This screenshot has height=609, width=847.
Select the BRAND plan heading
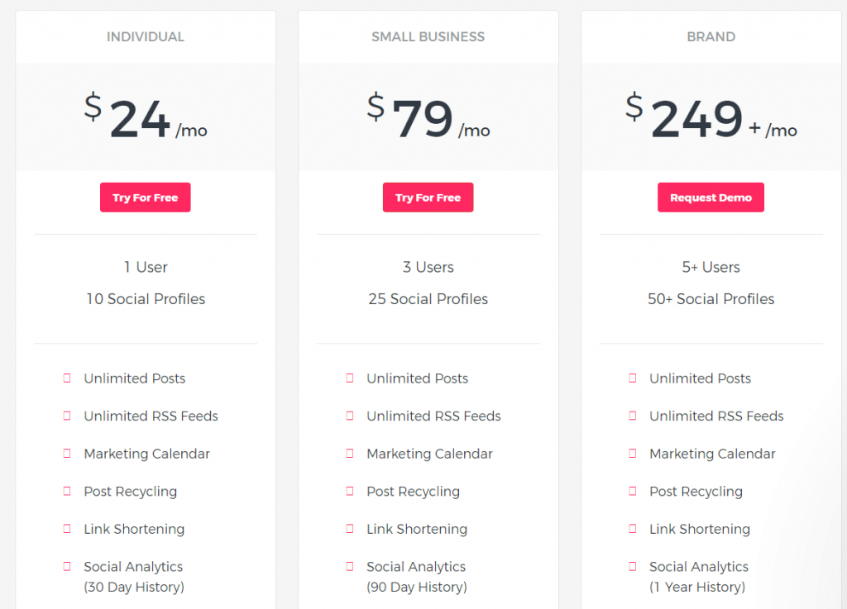click(711, 36)
